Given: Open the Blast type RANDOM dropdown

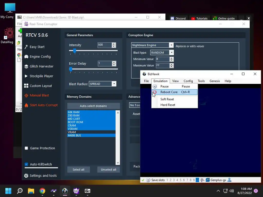Looking at the screenshot, I should pyautogui.click(x=172, y=52).
